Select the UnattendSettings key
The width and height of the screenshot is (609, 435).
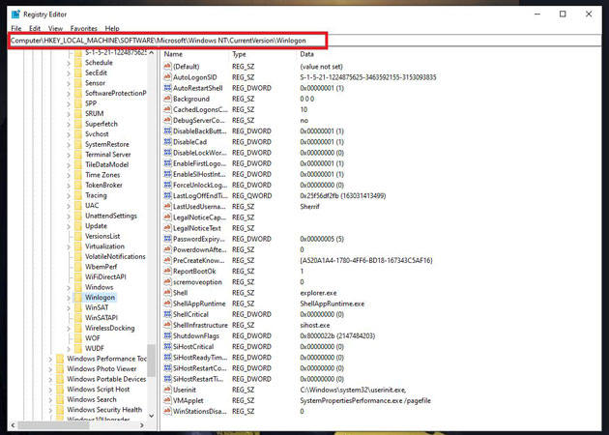(111, 216)
